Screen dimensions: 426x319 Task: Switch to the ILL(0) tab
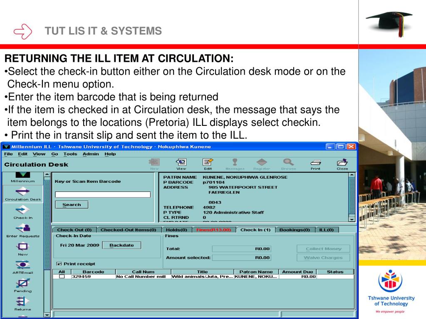click(327, 230)
